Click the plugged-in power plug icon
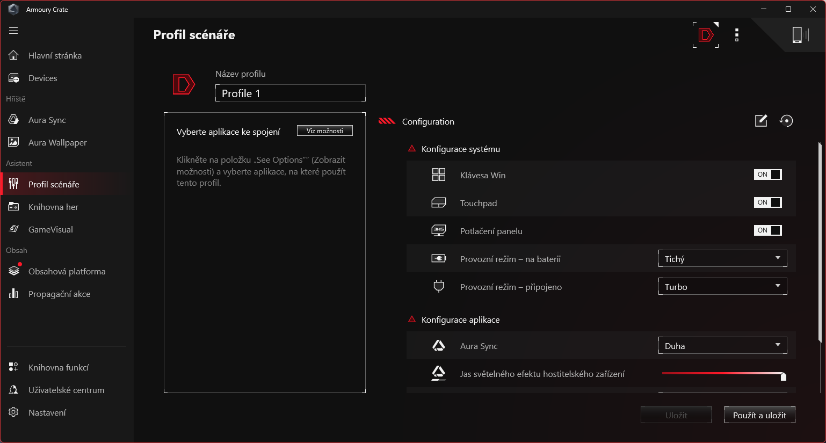This screenshot has width=826, height=443. (x=439, y=286)
